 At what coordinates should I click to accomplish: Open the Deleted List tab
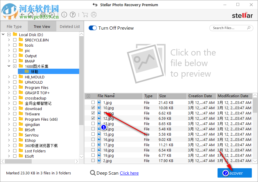69,26
